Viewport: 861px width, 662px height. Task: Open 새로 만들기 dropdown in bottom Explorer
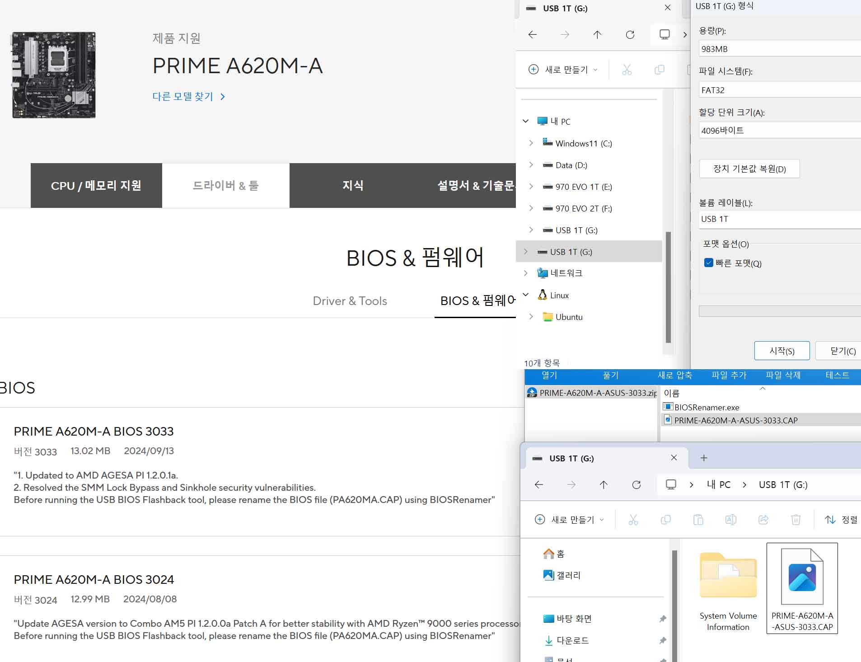[569, 520]
